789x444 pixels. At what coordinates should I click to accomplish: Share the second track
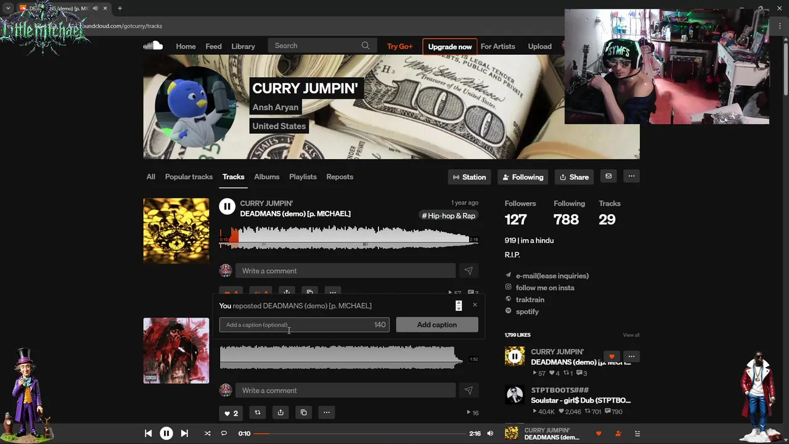point(280,413)
